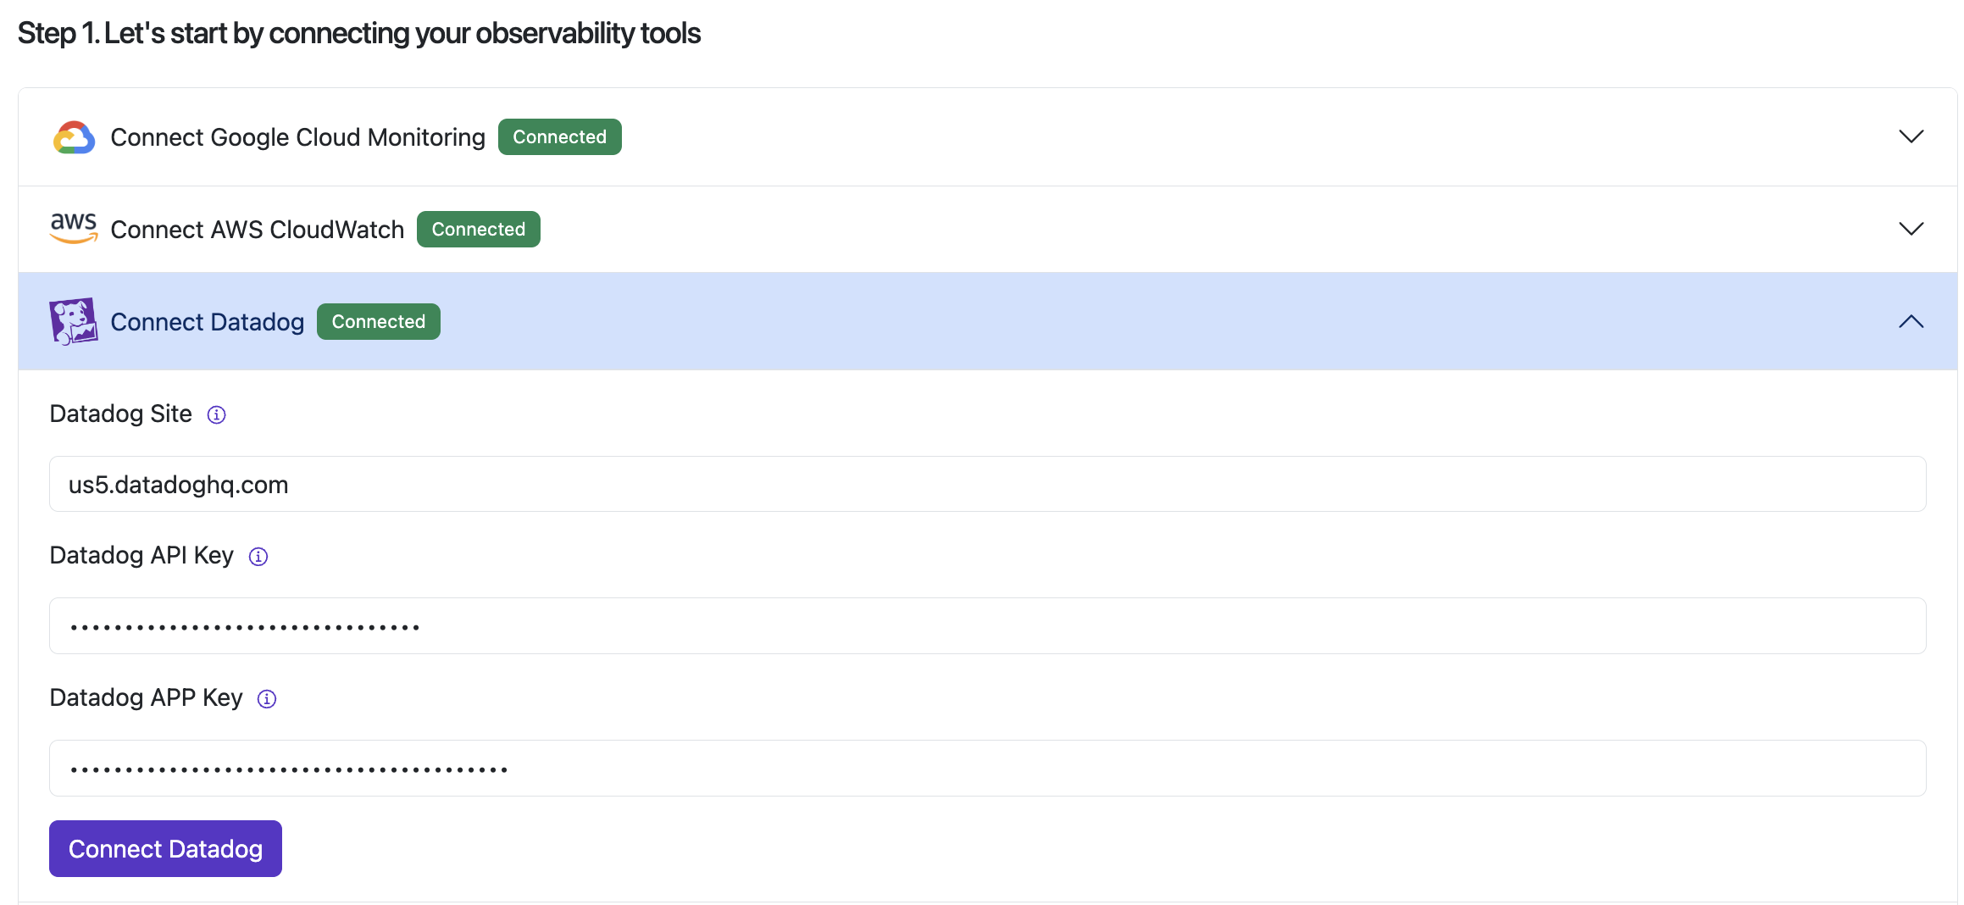
Task: Click Connected badge for AWS CloudWatch
Action: click(478, 230)
